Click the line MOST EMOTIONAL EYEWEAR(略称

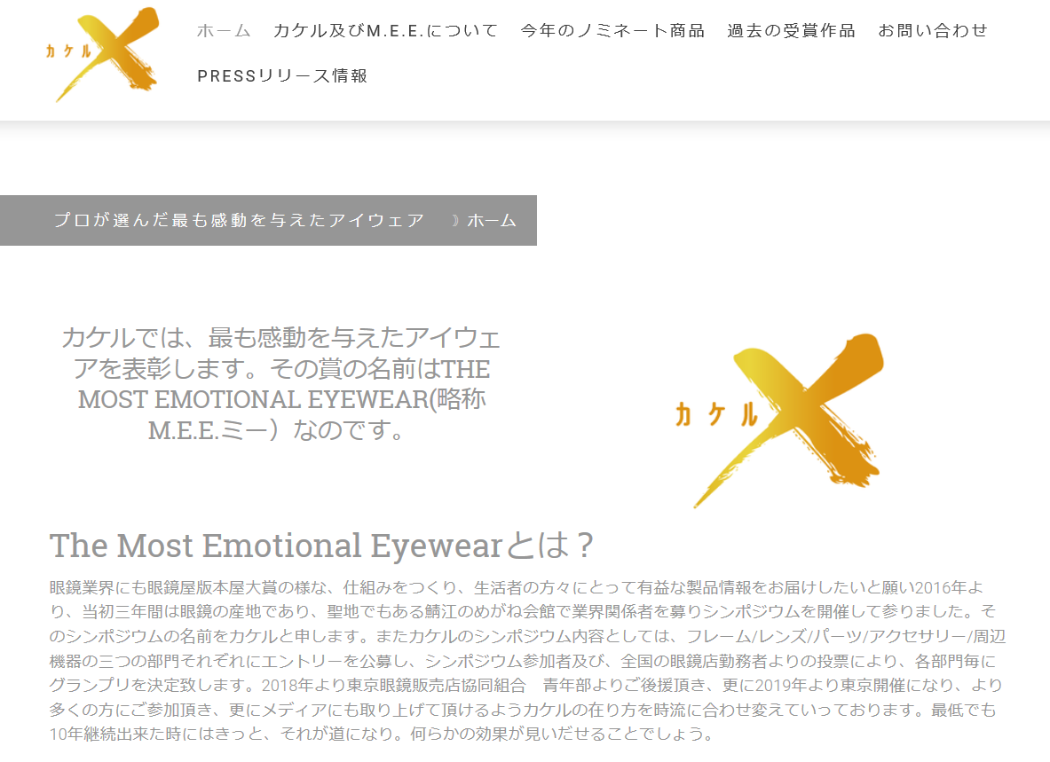[x=282, y=399]
